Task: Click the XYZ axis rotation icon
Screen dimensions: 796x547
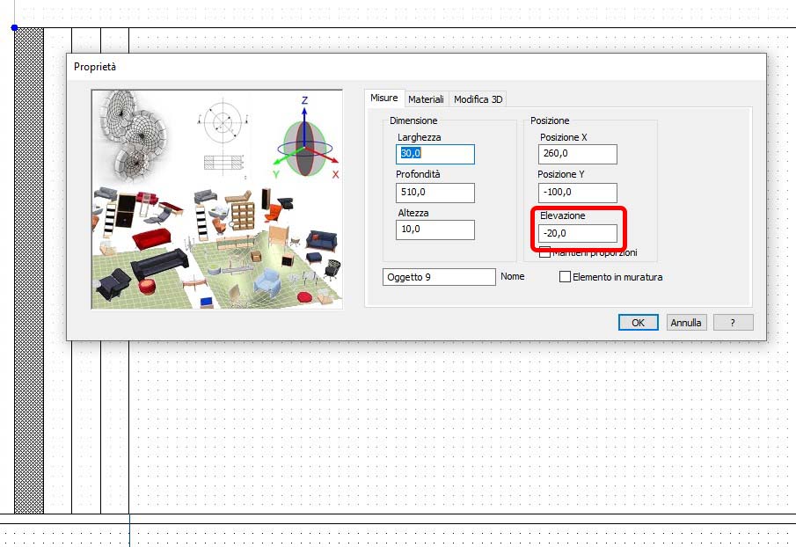Action: (305, 138)
